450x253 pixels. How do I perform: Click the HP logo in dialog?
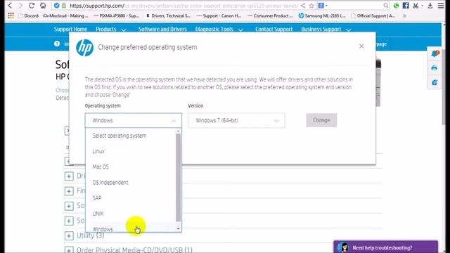tap(84, 47)
